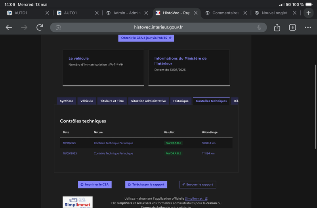Tap the camera search icon in address bar
317x208 pixels.
pyautogui.click(x=58, y=27)
